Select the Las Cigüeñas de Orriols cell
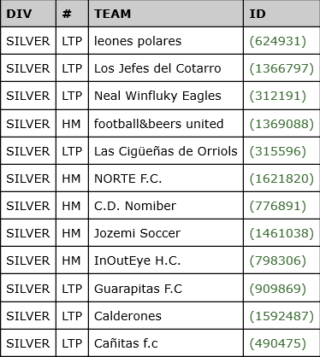 (166, 151)
